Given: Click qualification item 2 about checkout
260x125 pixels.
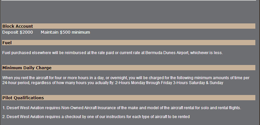Looking at the screenshot, I should pos(96,117).
